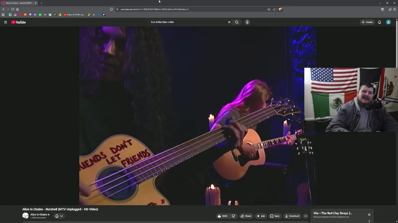398x223 pixels.
Task: Click the video title 'Alice In Chains - Nutshell'
Action: (x=60, y=209)
